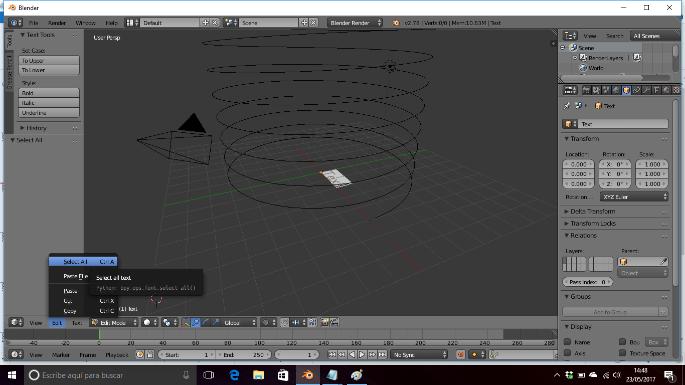Enable the Name display checkbox
The width and height of the screenshot is (685, 385).
(x=567, y=342)
